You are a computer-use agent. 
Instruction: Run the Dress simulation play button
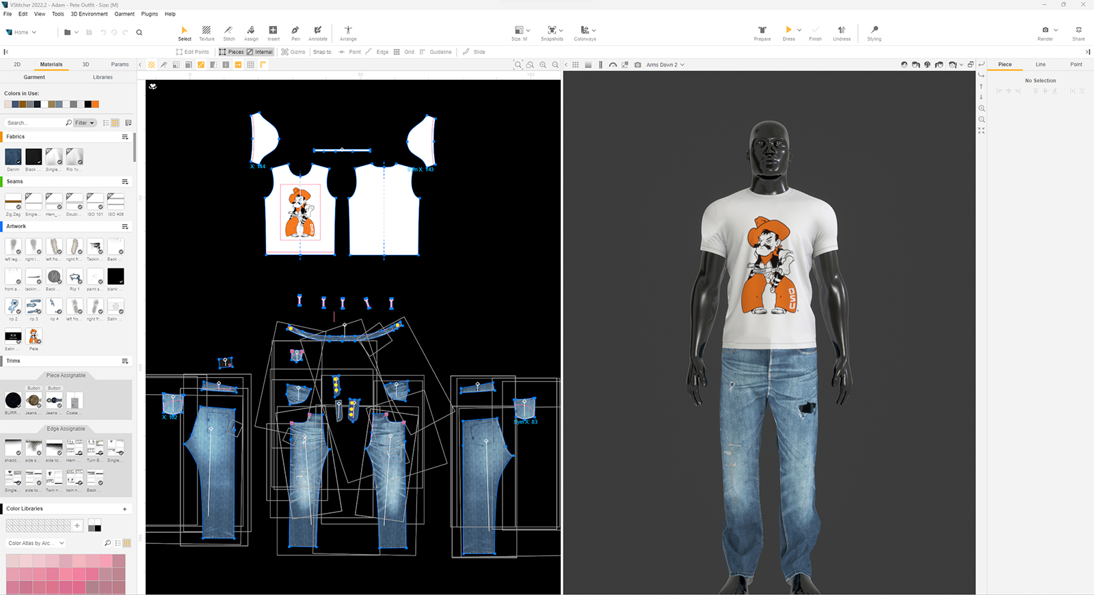[x=788, y=30]
